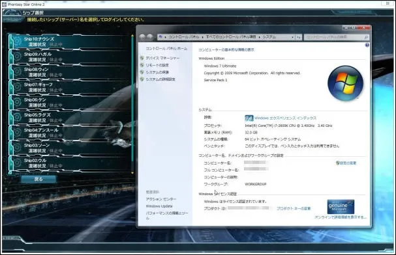Click the 戻る back button
Image resolution: width=396 pixels, height=255 pixels.
[x=38, y=179]
